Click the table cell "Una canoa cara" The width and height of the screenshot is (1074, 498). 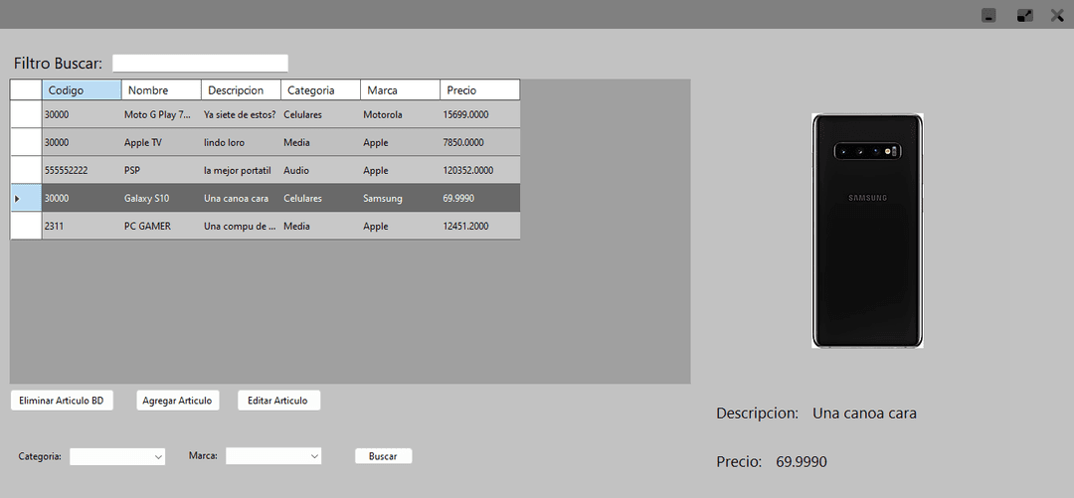[241, 198]
